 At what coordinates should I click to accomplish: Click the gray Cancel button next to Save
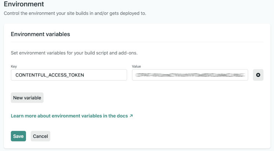pyautogui.click(x=40, y=136)
